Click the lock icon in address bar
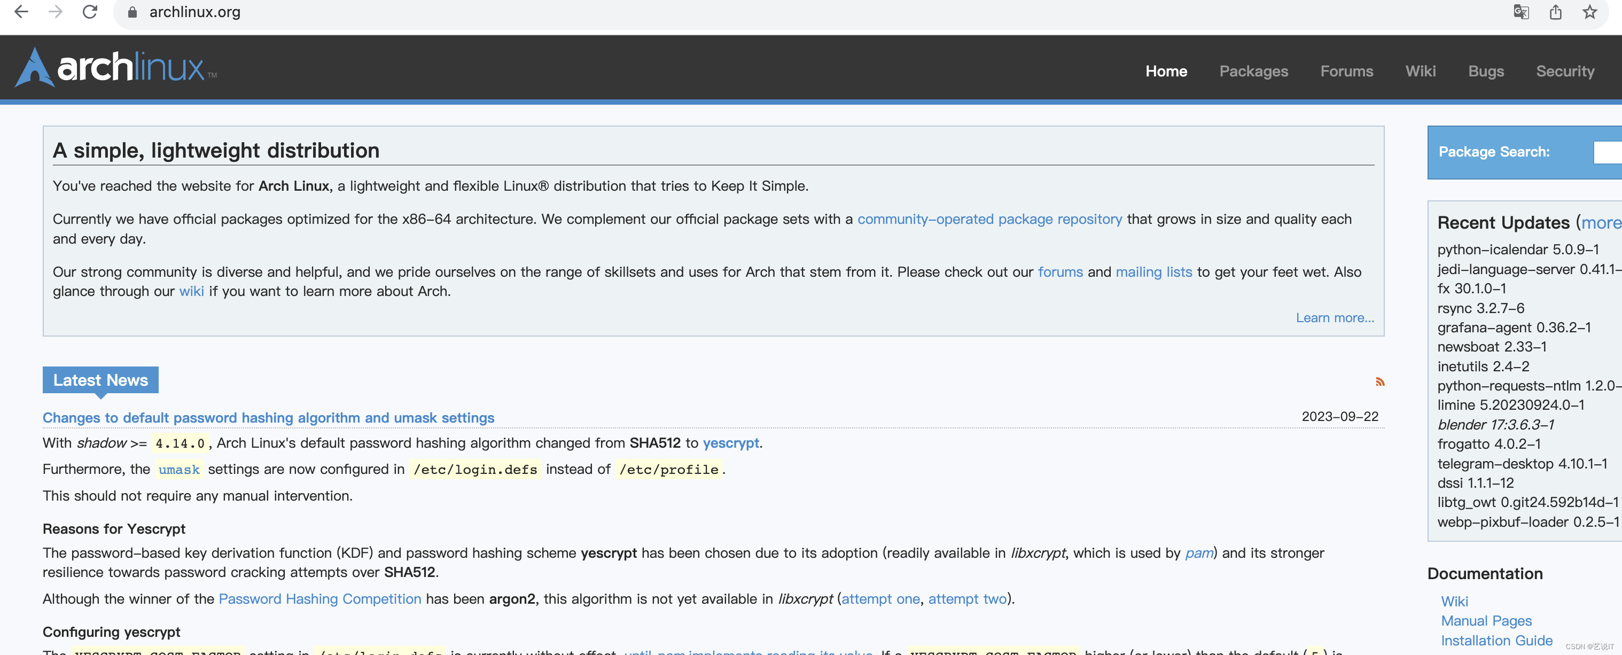This screenshot has height=655, width=1622. pyautogui.click(x=132, y=13)
